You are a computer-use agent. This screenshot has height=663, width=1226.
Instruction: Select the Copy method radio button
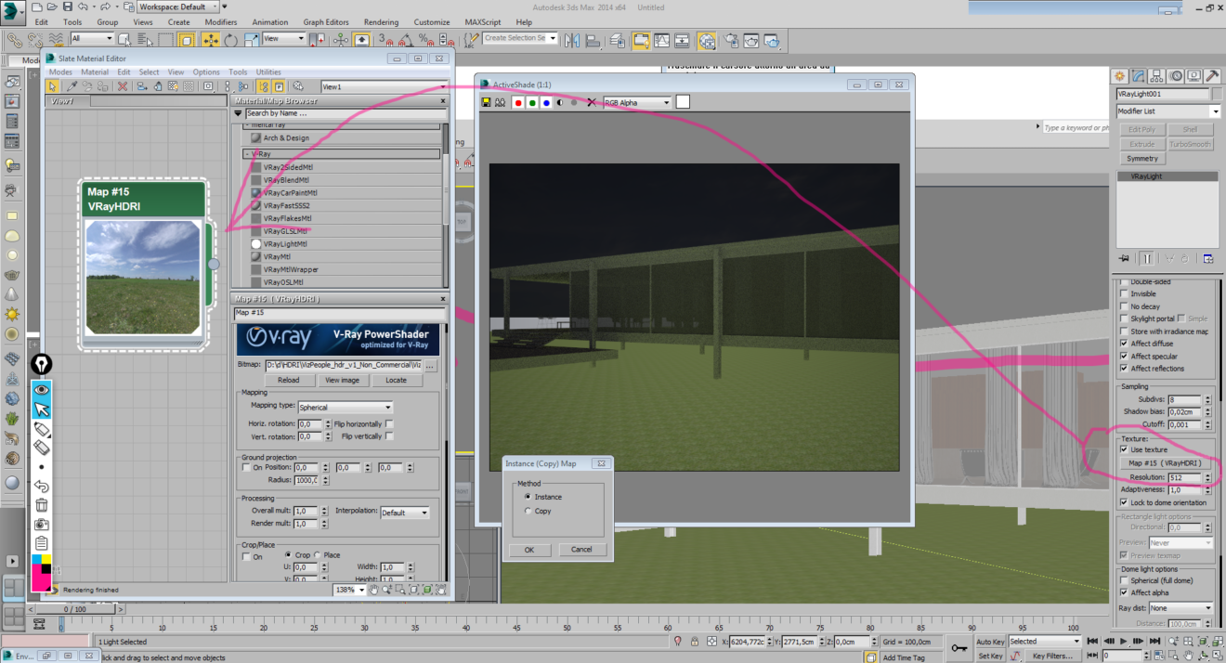528,511
